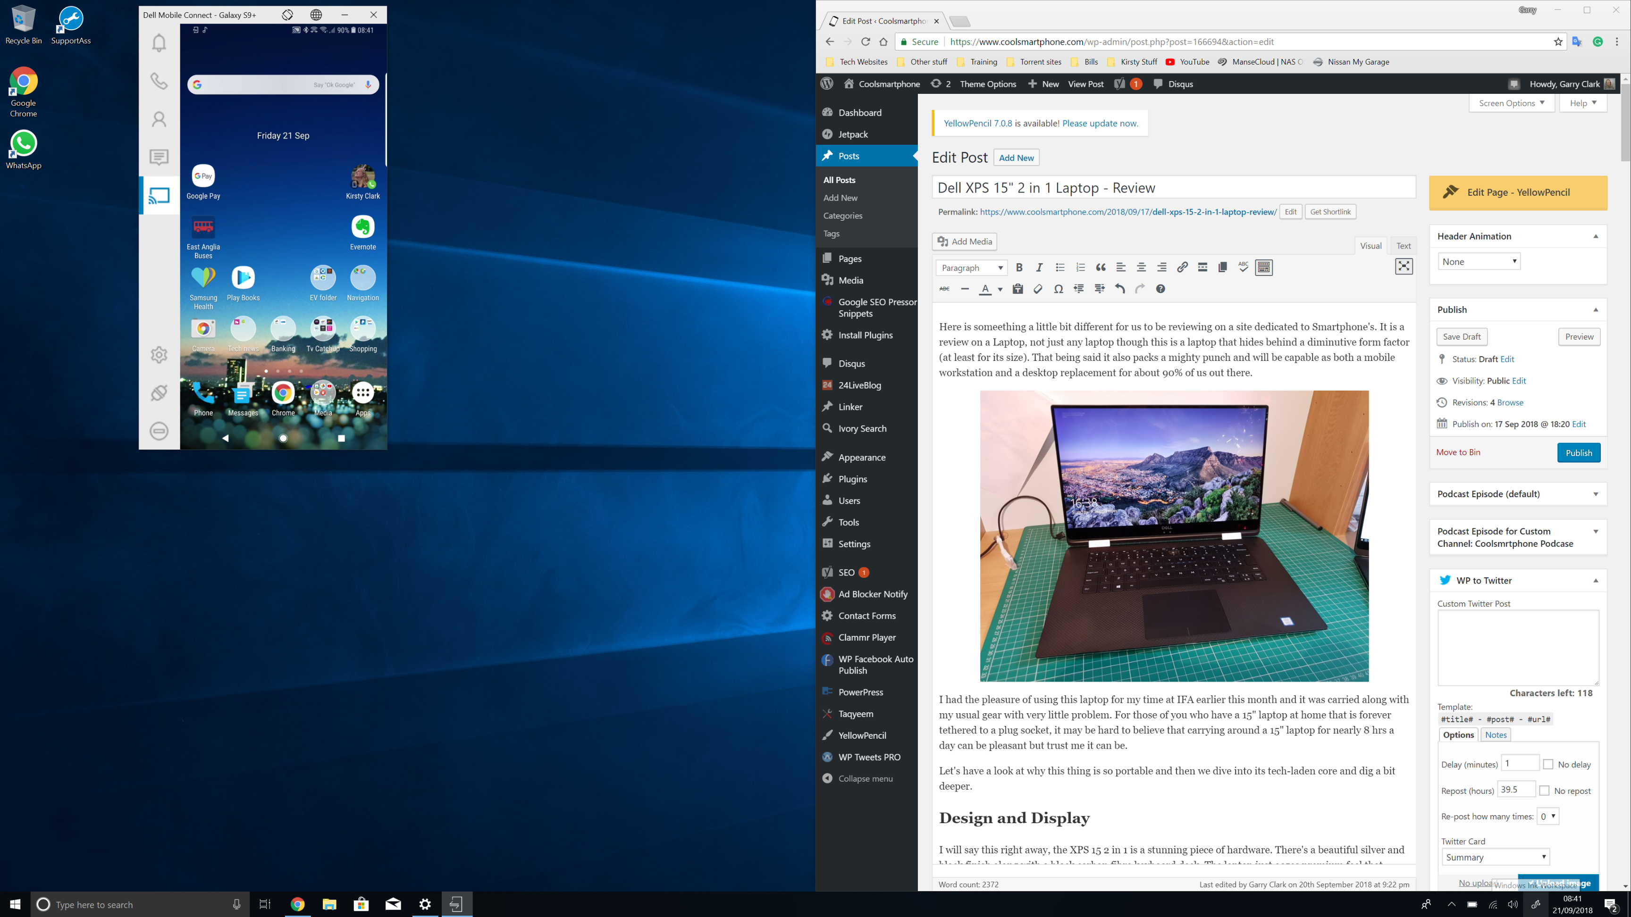Open the phone calls panel in Dell Mobile Connect
Viewport: 1631px width, 917px height.
159,81
